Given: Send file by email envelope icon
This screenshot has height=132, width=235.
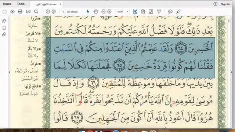Looking at the screenshot, I should click(28, 11).
